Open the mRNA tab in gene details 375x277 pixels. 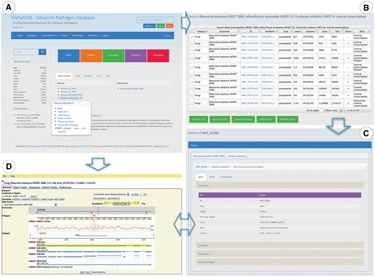click(211, 177)
